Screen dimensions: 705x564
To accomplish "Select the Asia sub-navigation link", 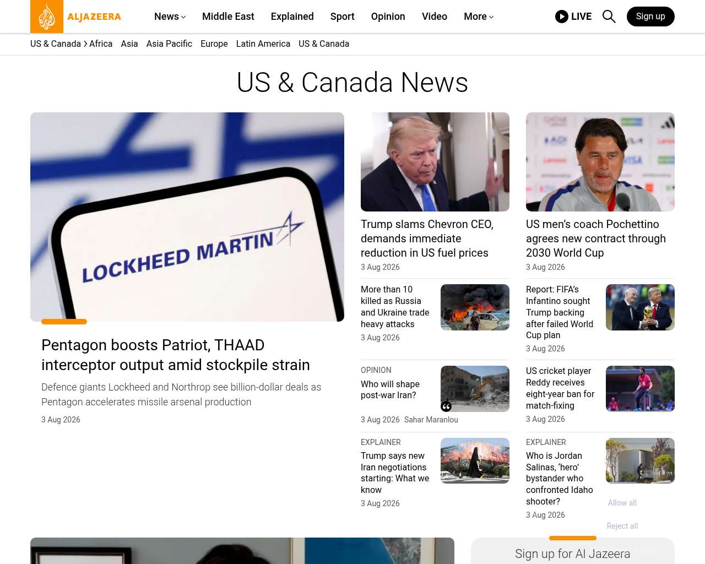I will [x=129, y=44].
